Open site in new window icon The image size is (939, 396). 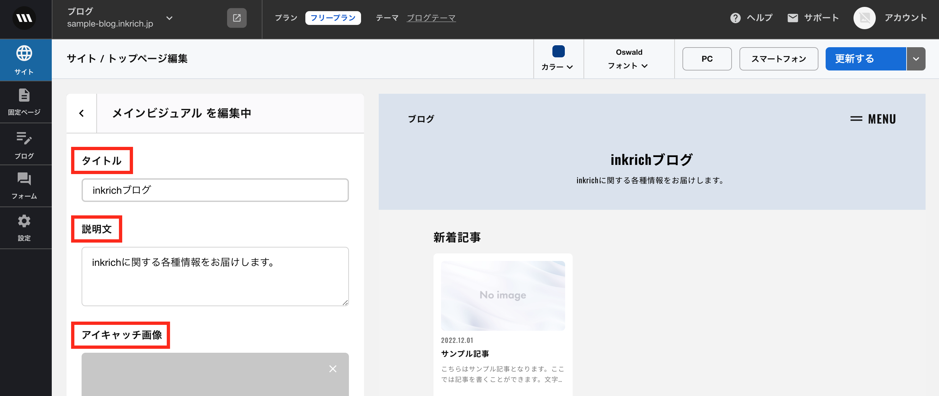pyautogui.click(x=237, y=18)
